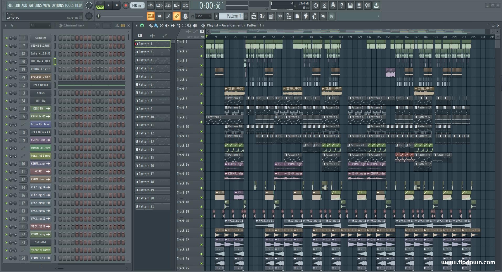Select the Paint brush tool in playlist

tap(156, 25)
